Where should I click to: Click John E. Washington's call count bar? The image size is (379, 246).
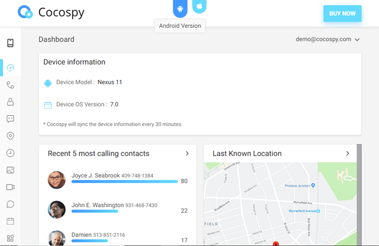(95, 211)
